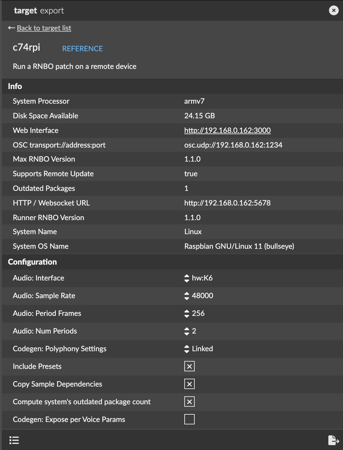The image size is (343, 450).
Task: Disable Compute system's outdated package count
Action: pos(189,402)
